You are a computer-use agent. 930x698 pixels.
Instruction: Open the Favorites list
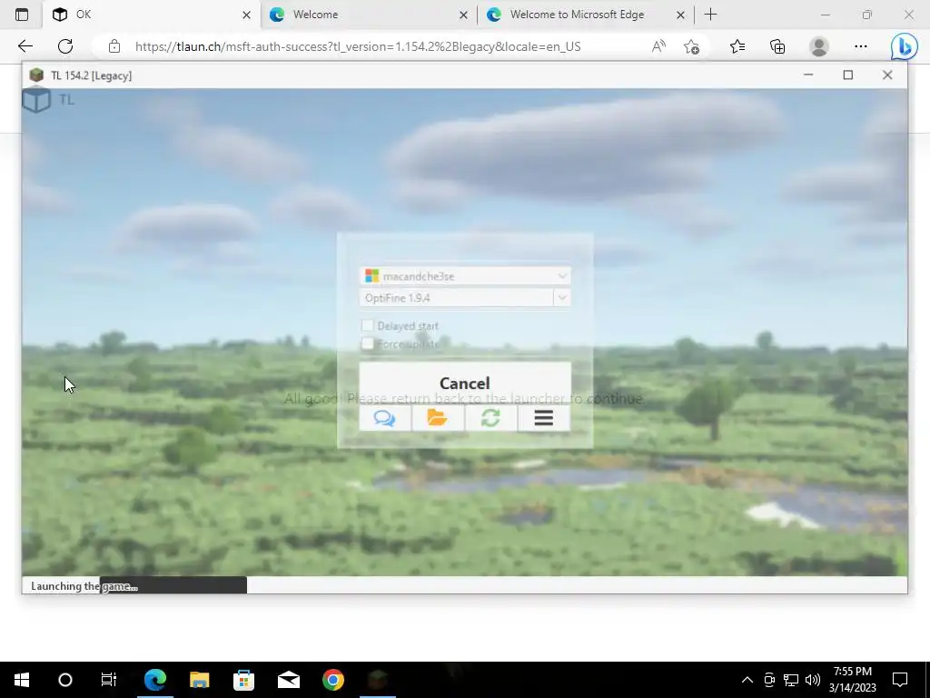click(x=737, y=46)
